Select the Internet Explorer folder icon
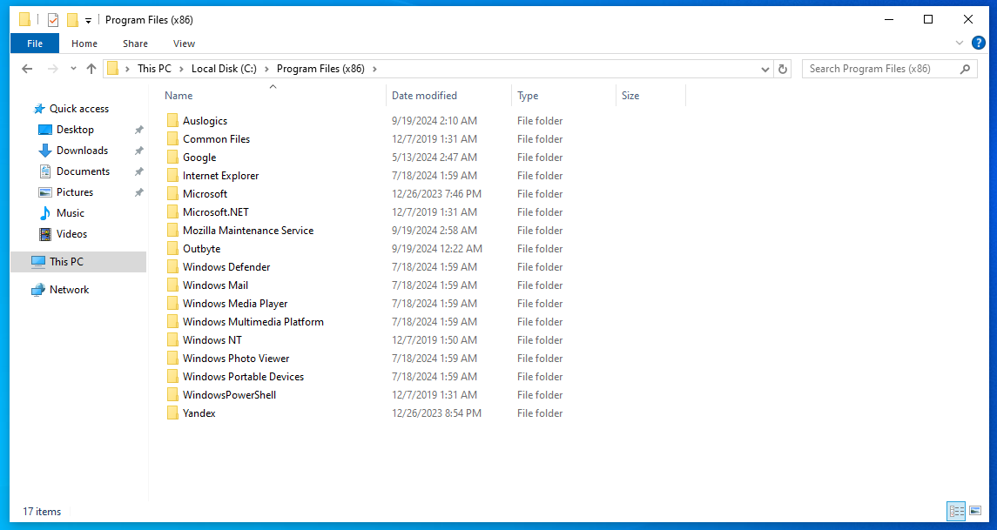997x530 pixels. click(172, 176)
